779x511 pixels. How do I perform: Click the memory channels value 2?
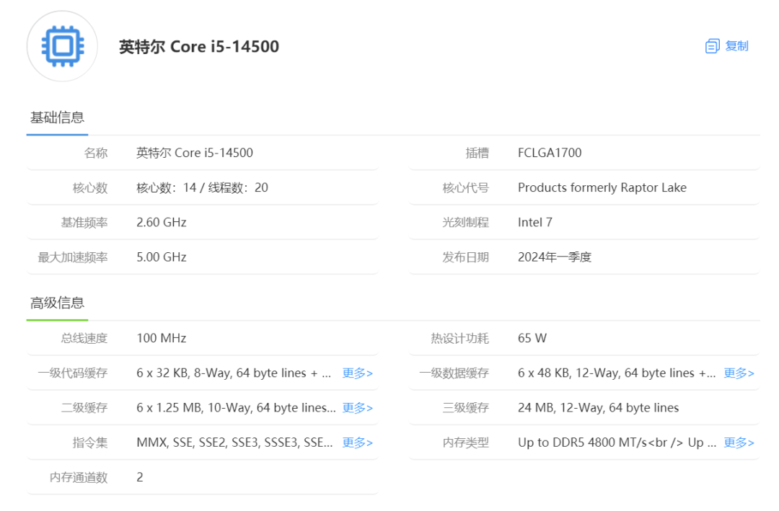140,477
